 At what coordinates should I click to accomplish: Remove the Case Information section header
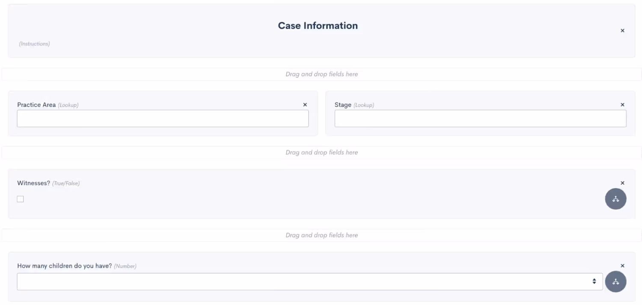(x=622, y=31)
